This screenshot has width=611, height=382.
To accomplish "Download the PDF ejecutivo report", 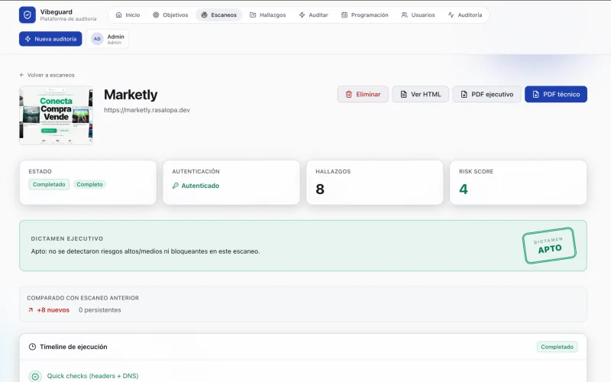I will click(487, 94).
